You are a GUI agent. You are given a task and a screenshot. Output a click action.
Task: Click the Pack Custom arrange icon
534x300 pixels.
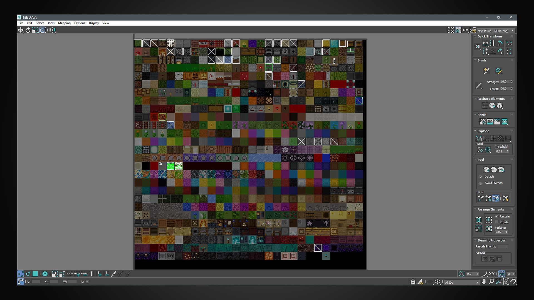478,220
